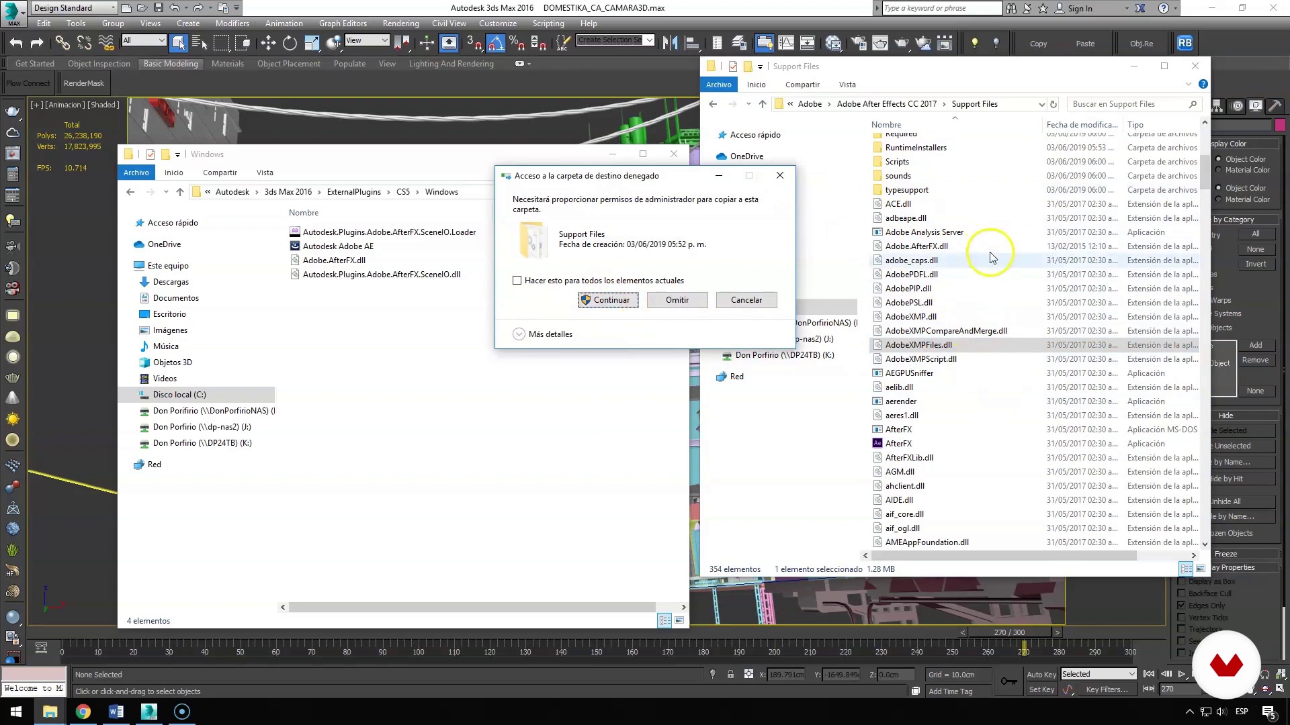Choose the Rectangular Selection Region tool

pos(221,43)
